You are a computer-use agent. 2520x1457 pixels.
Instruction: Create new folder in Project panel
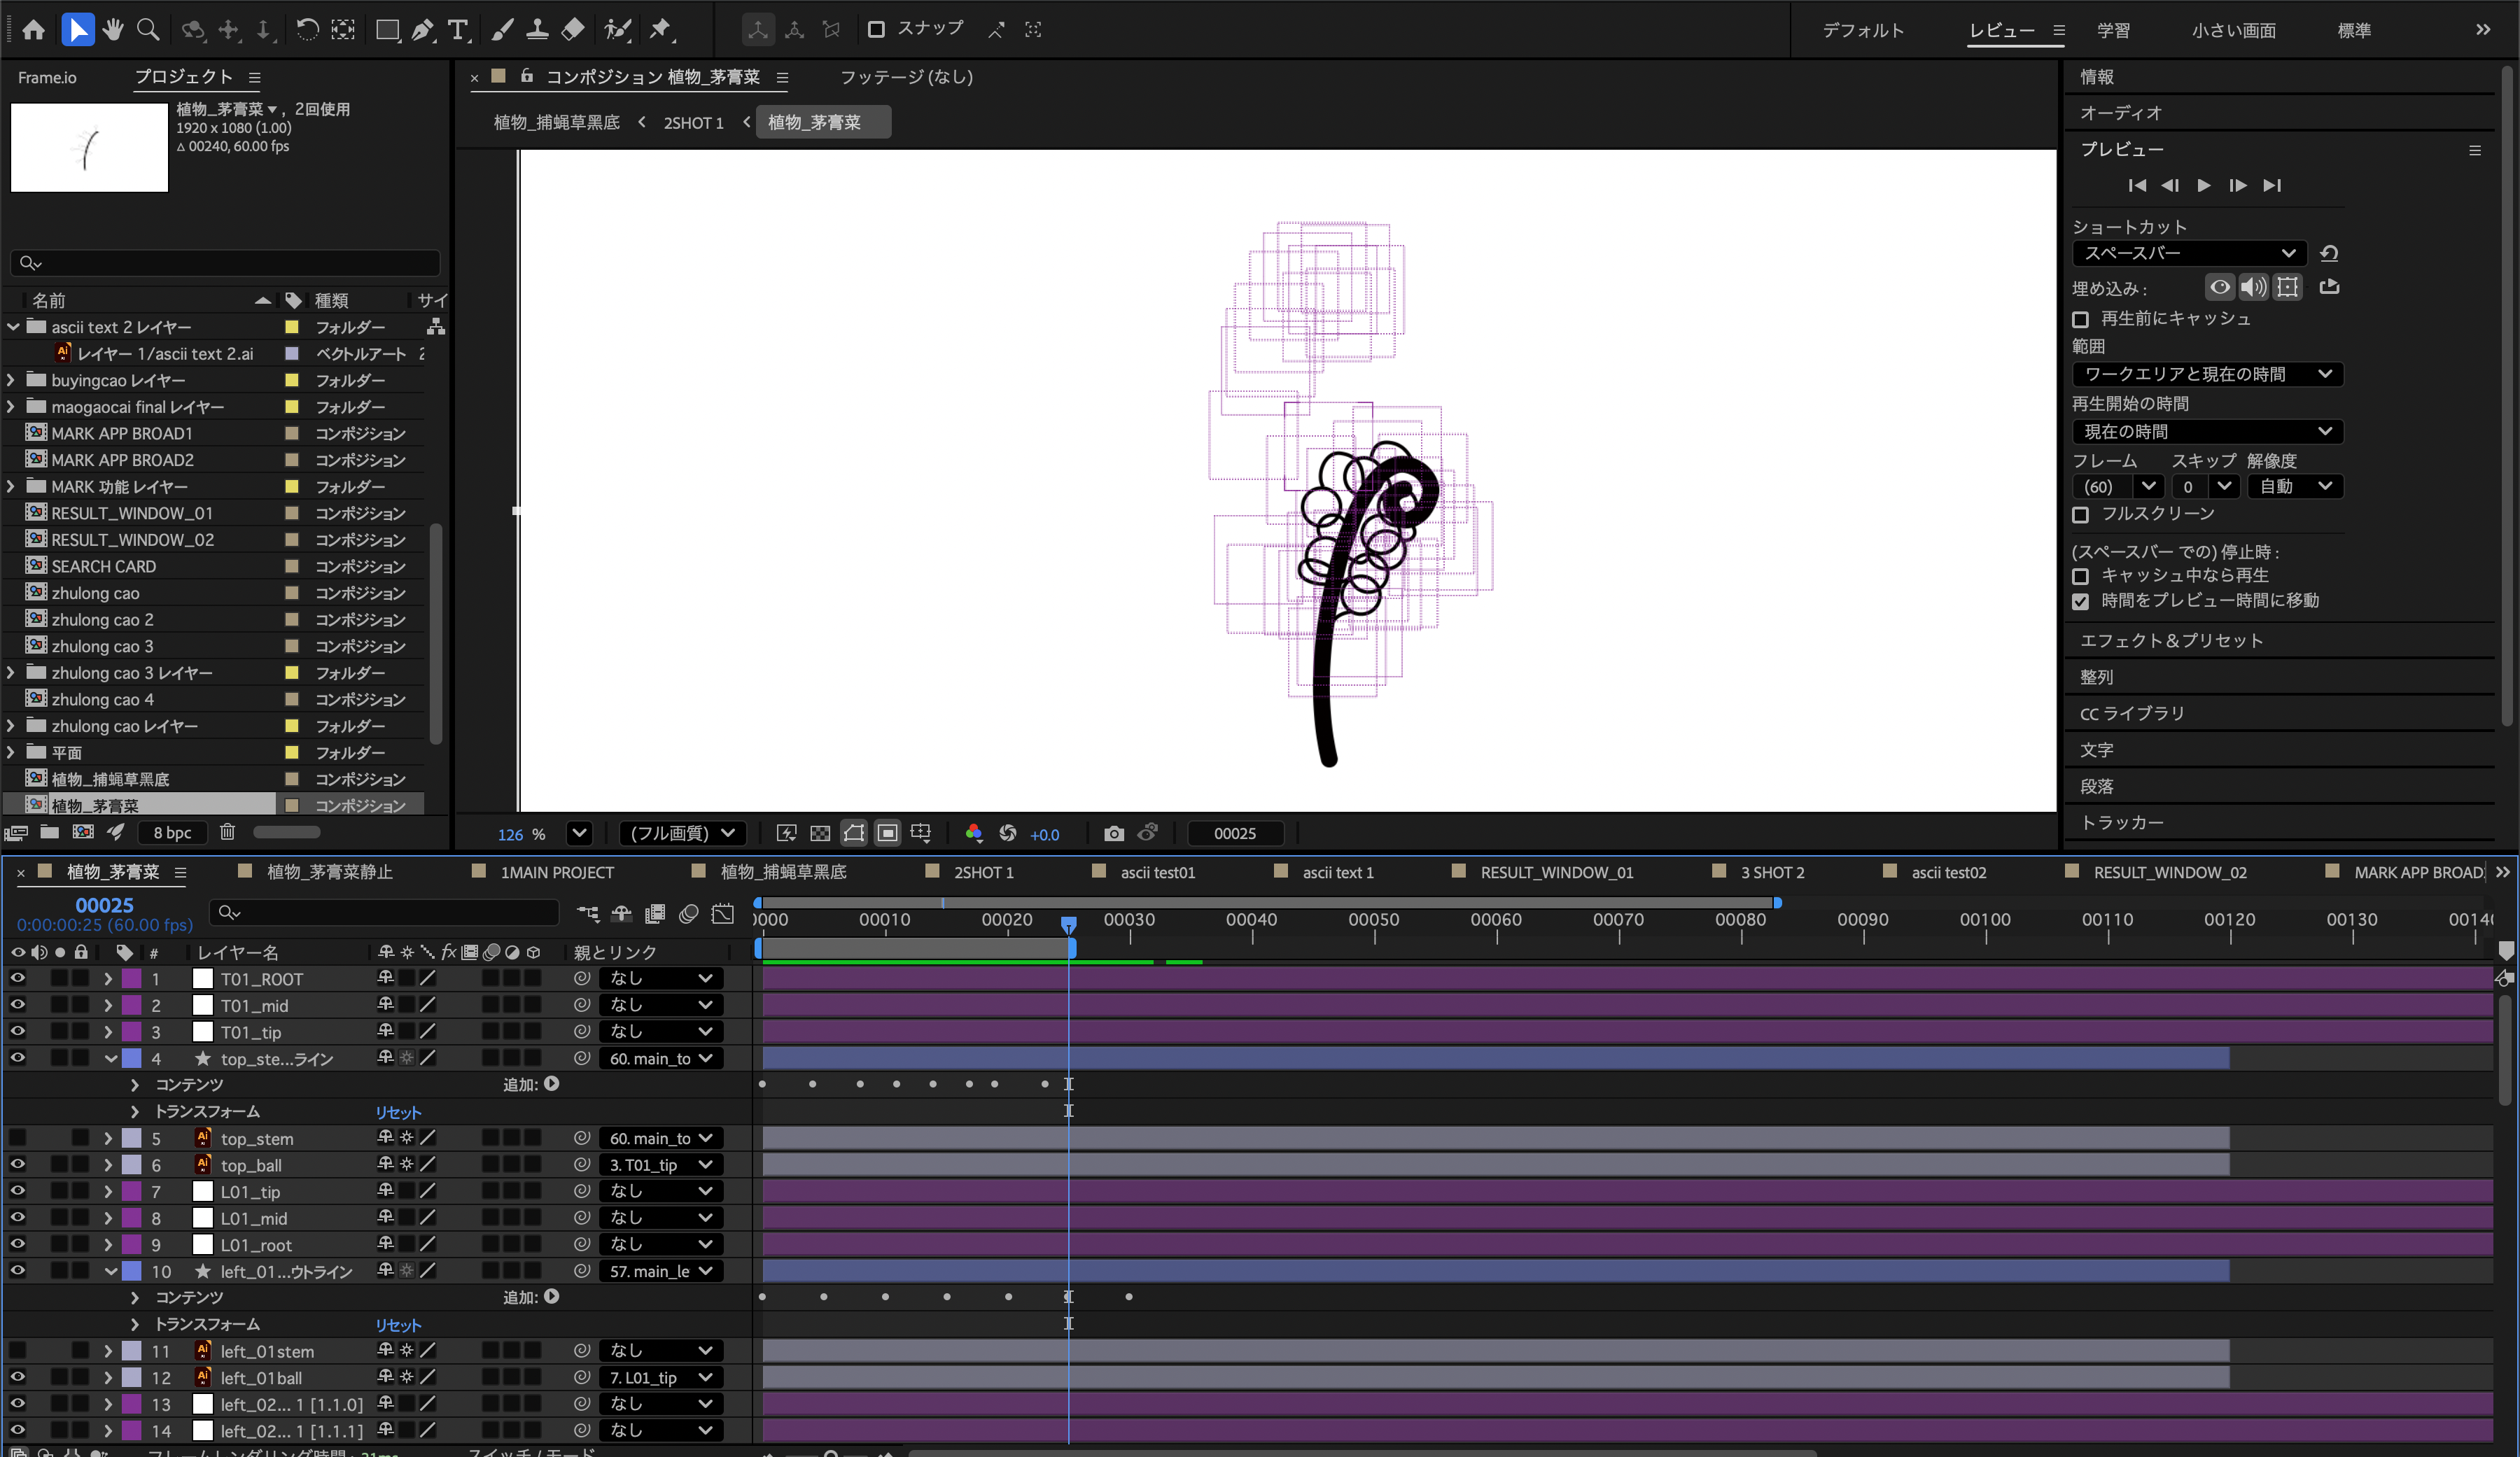tap(49, 832)
